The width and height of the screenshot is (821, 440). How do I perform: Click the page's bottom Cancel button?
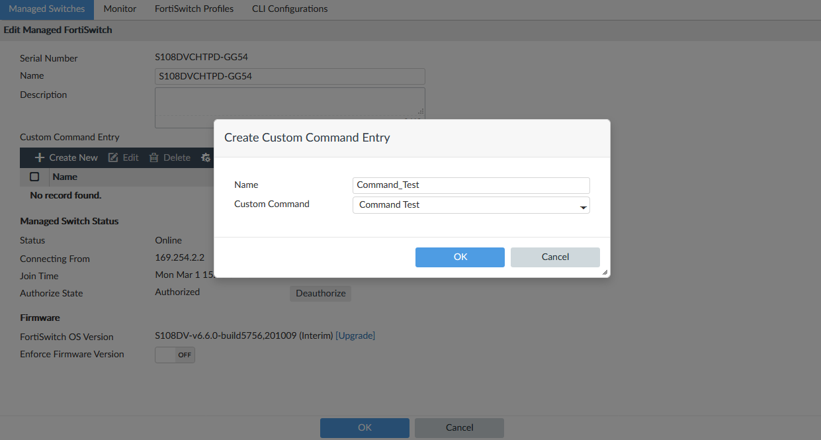pyautogui.click(x=459, y=428)
